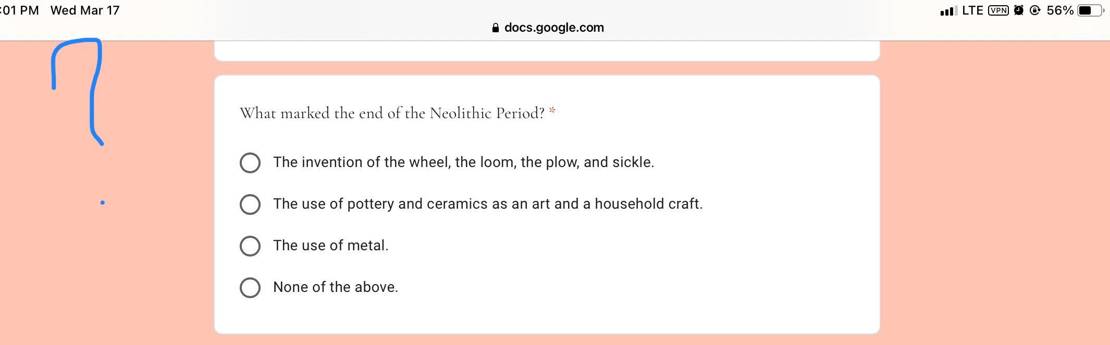Click the red required asterisk
This screenshot has height=345, width=1110.
552,111
